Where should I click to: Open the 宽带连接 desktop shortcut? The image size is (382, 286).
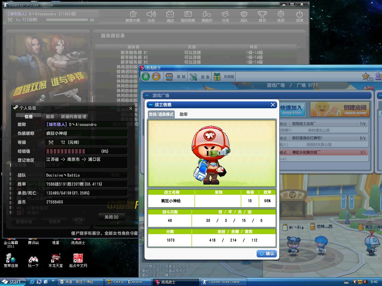(11, 260)
